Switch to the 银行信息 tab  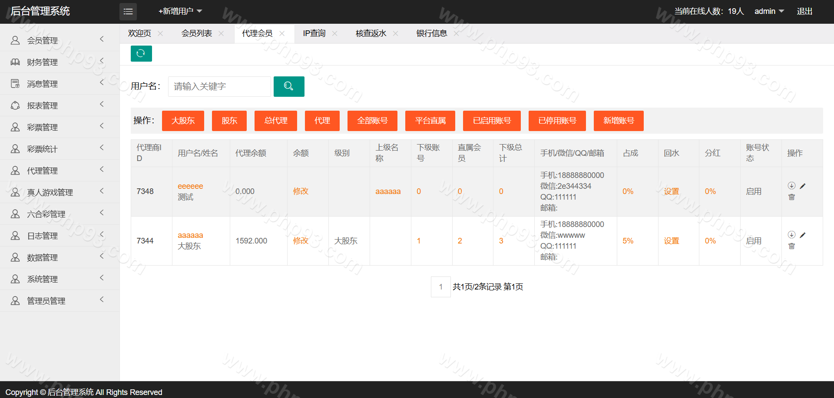(431, 33)
